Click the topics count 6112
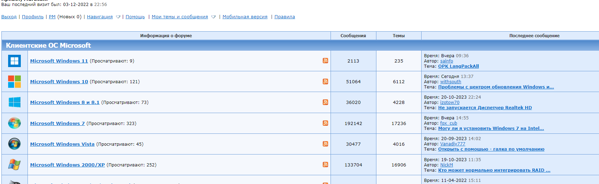The width and height of the screenshot is (599, 184). tap(399, 81)
